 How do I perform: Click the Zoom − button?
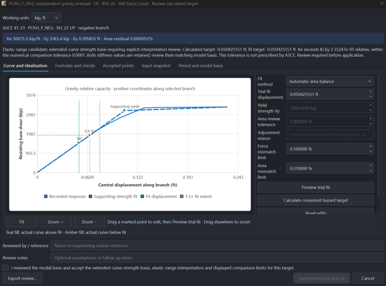tap(89, 222)
